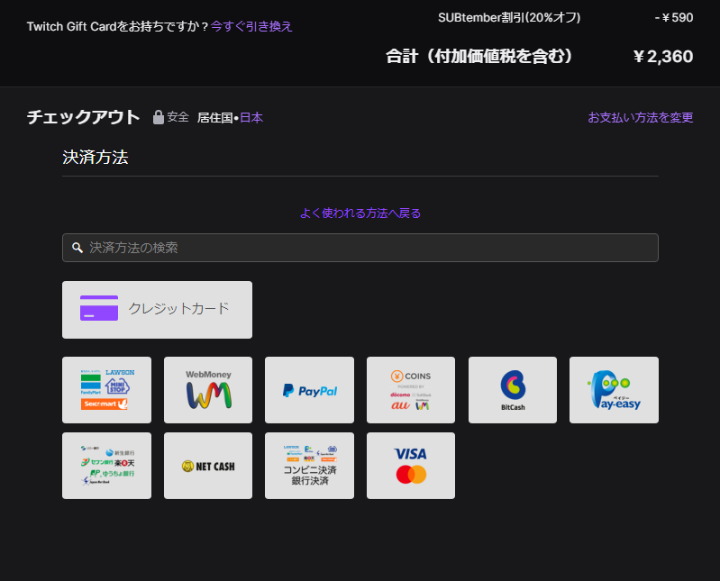720x581 pixels.
Task: Click the チェックアウト heading
Action: coord(83,117)
